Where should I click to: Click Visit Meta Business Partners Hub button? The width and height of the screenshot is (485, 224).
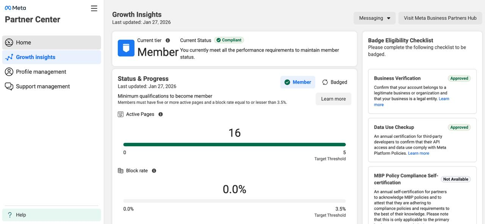pos(440,18)
